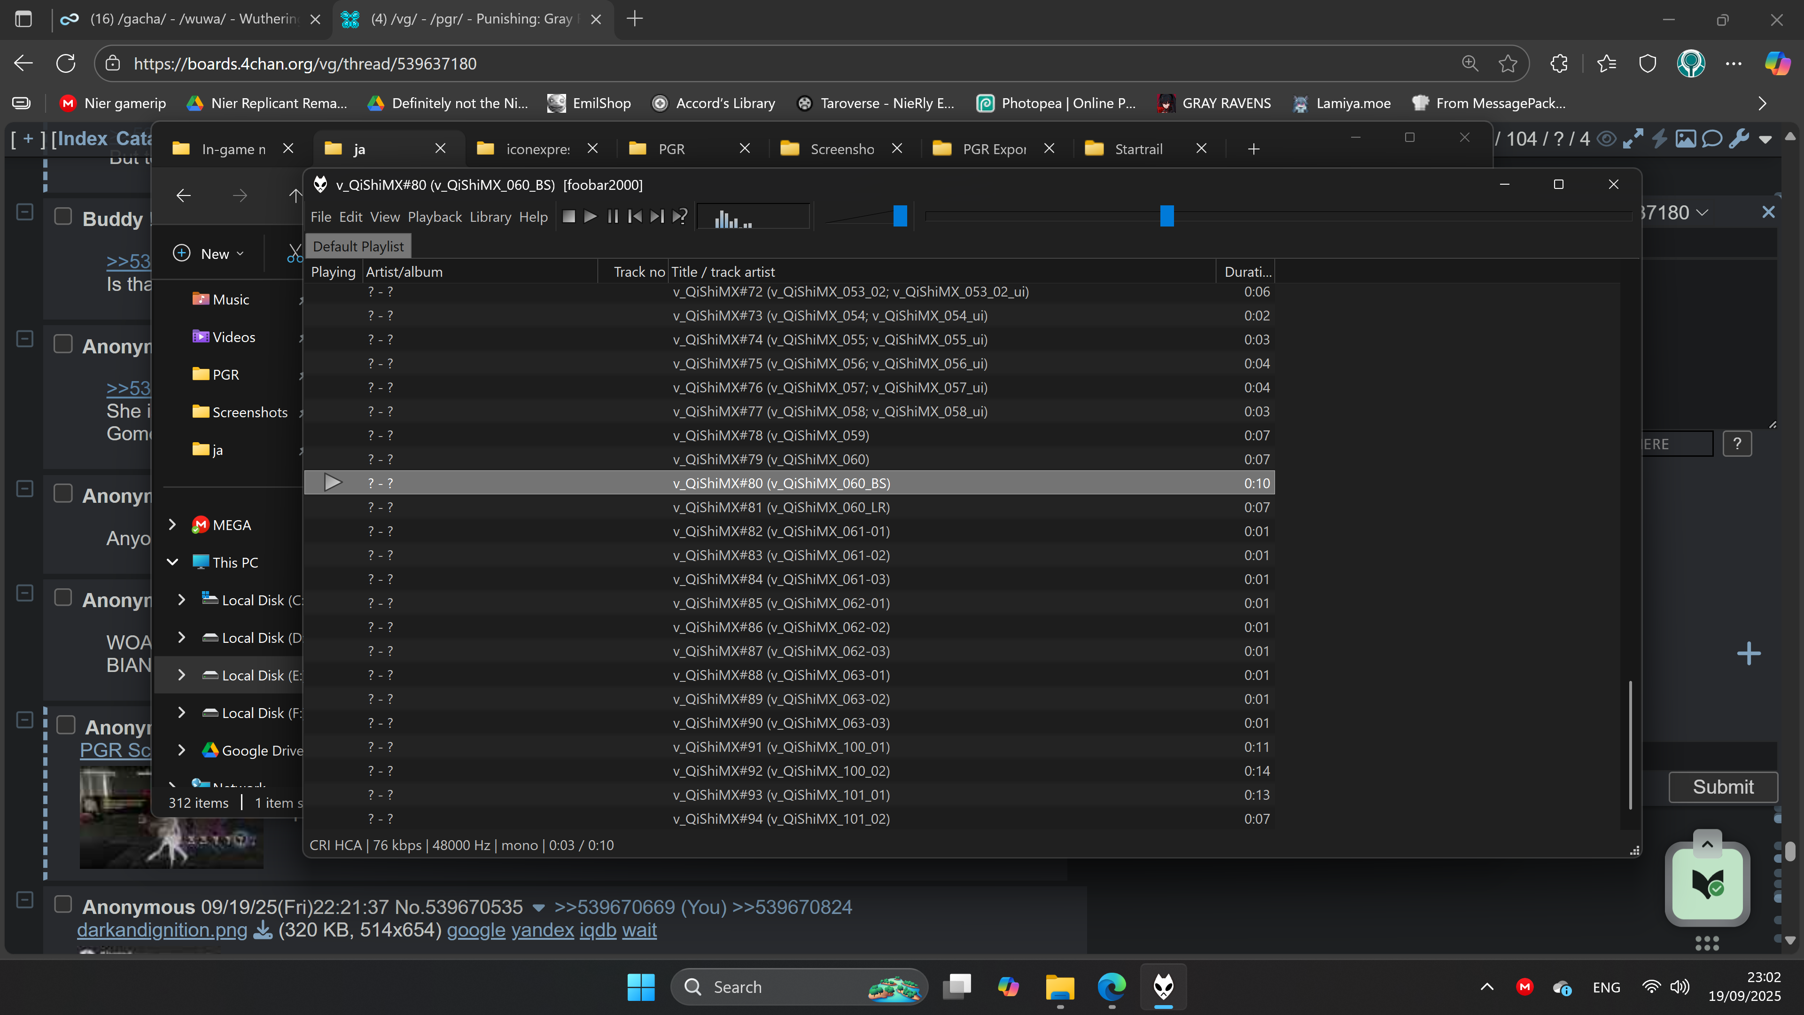Open File Explorer from the taskbar
Screen dimensions: 1804x1015
pyautogui.click(x=1059, y=986)
